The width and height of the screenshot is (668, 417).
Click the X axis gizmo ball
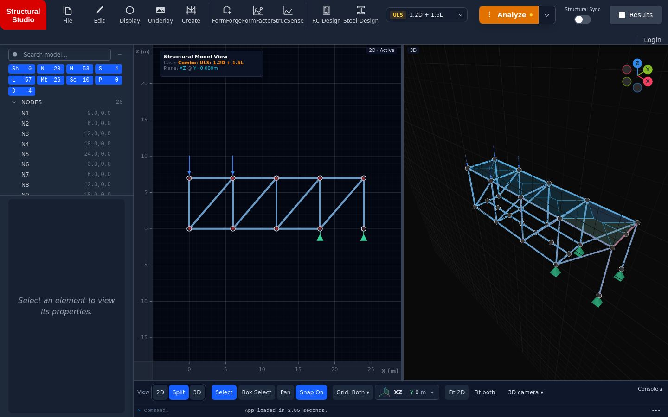(x=648, y=82)
